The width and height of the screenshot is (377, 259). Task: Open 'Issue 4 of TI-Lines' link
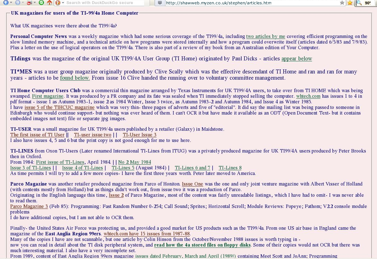point(82,168)
